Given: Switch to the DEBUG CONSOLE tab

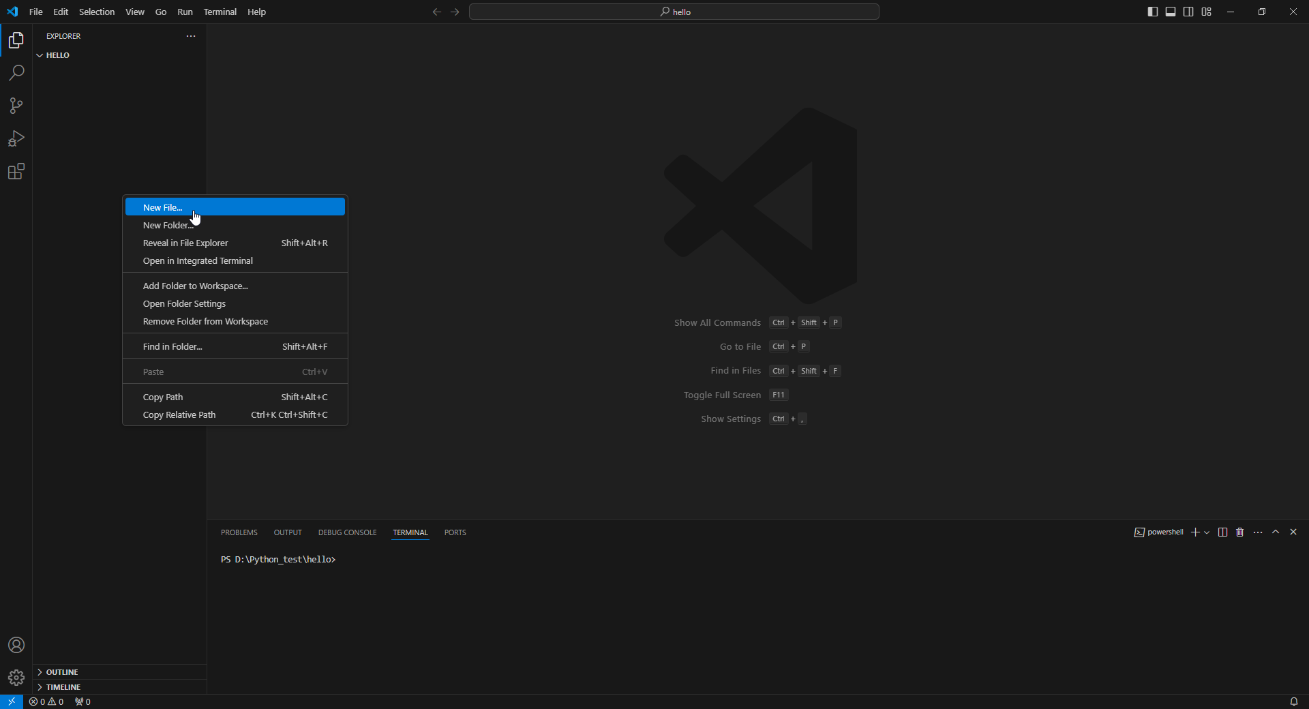Looking at the screenshot, I should (x=347, y=532).
